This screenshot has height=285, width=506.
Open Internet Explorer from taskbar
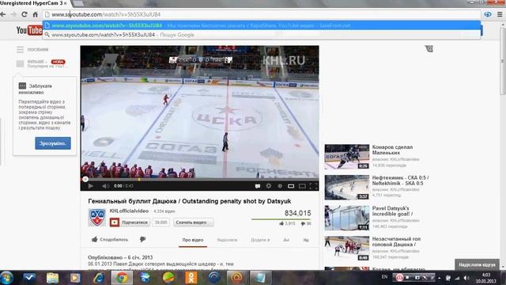click(98, 278)
